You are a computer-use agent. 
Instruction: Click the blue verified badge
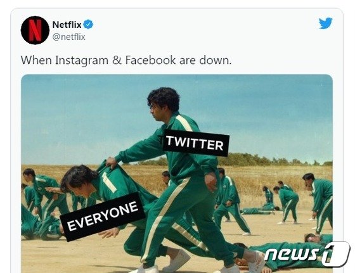coord(88,25)
